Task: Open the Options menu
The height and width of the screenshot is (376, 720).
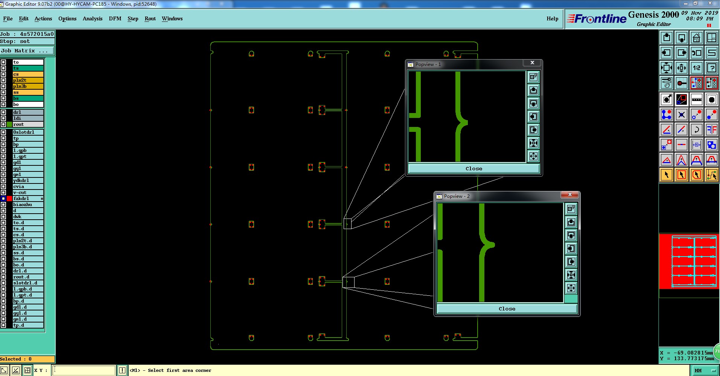Action: [67, 18]
